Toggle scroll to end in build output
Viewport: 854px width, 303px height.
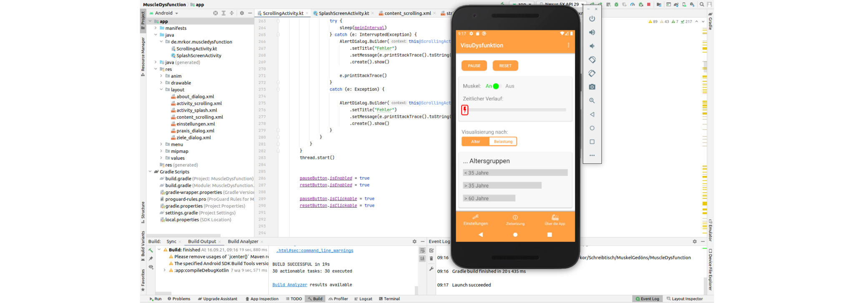click(422, 259)
